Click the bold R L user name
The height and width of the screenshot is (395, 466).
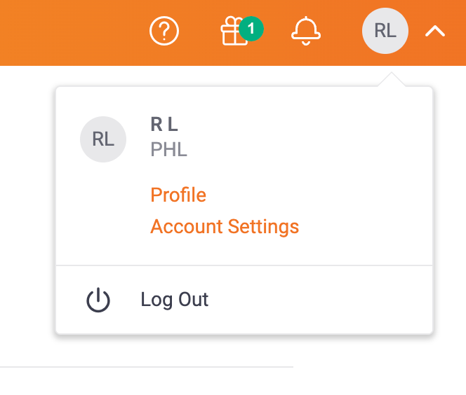[164, 125]
